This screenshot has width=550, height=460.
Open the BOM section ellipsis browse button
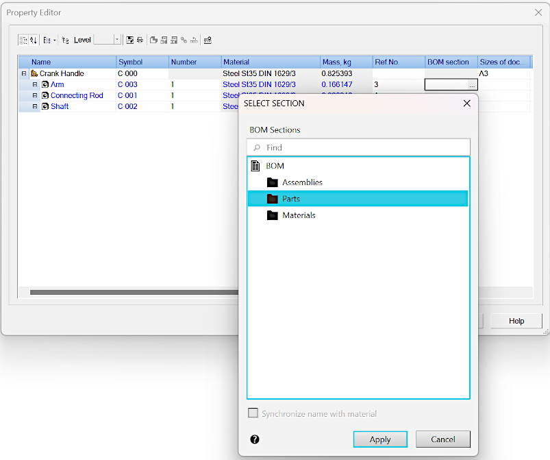471,85
